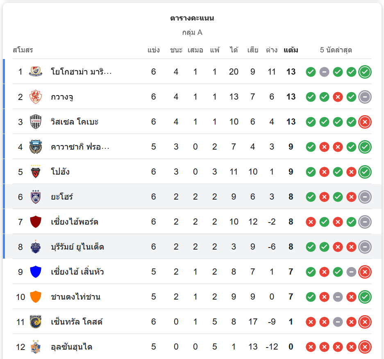
Task: Click the Kawasaki Frontale club logo
Action: tap(36, 147)
